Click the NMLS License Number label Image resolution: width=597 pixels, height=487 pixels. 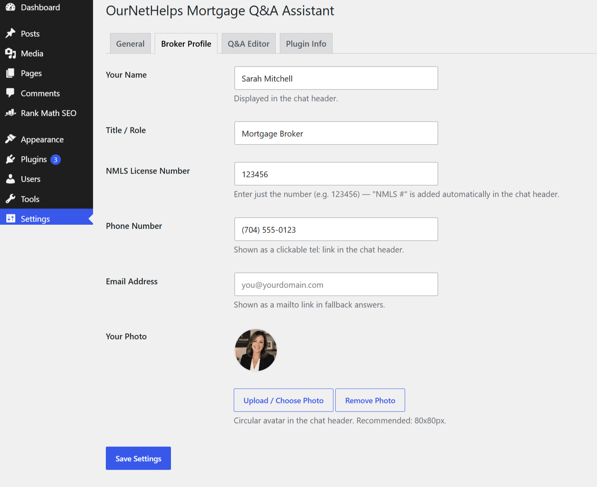click(x=148, y=171)
